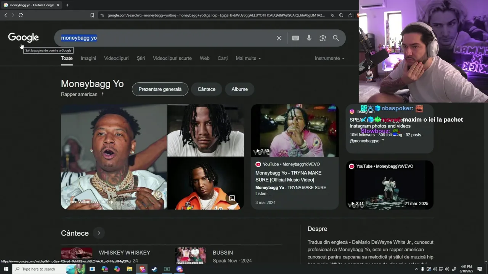Open Steam from taskbar

pyautogui.click(x=154, y=269)
